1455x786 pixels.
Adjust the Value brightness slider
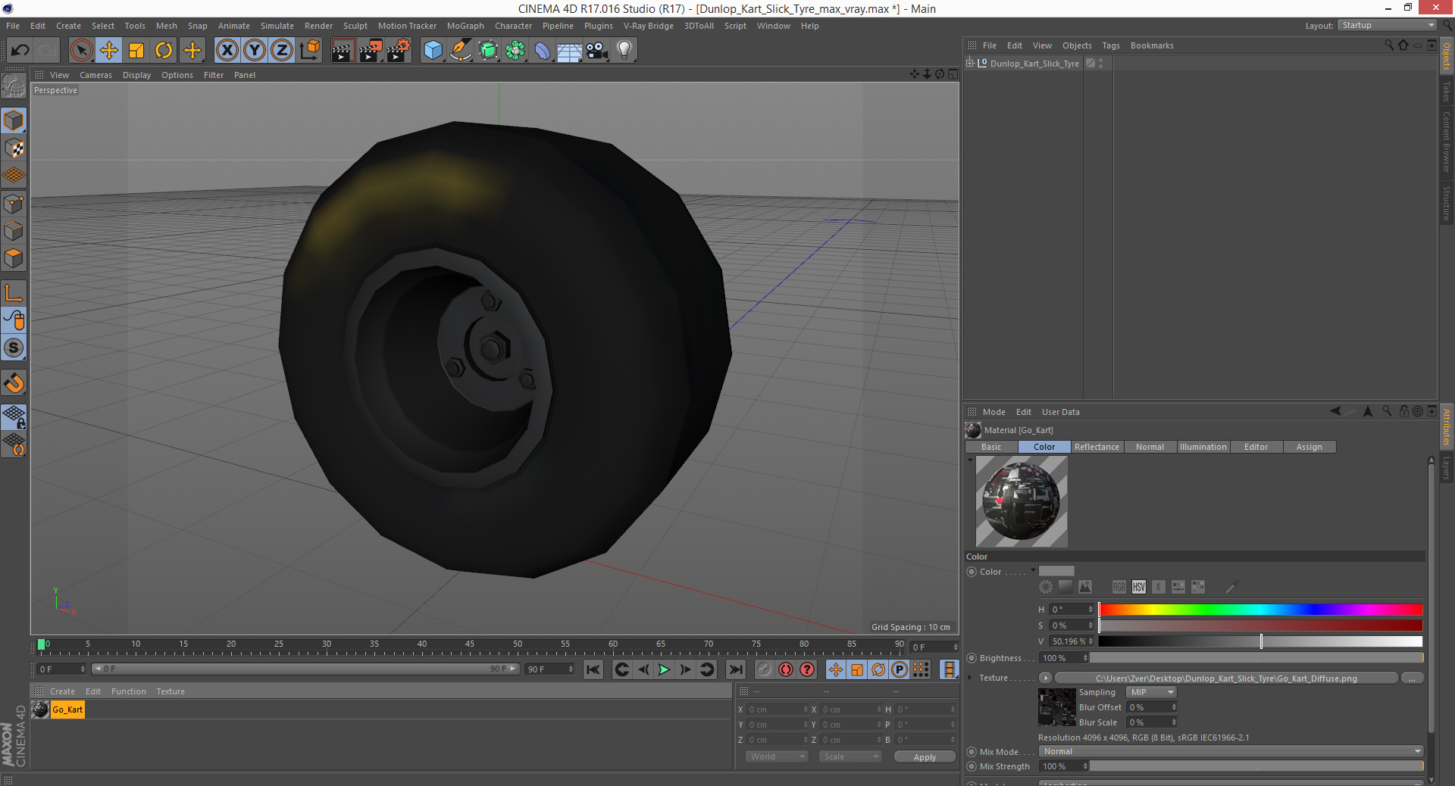click(1260, 641)
